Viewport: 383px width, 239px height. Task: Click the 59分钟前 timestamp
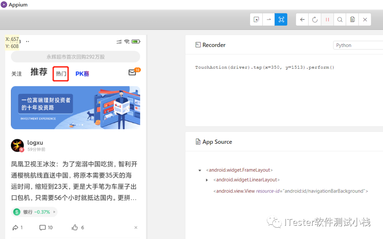(37, 150)
